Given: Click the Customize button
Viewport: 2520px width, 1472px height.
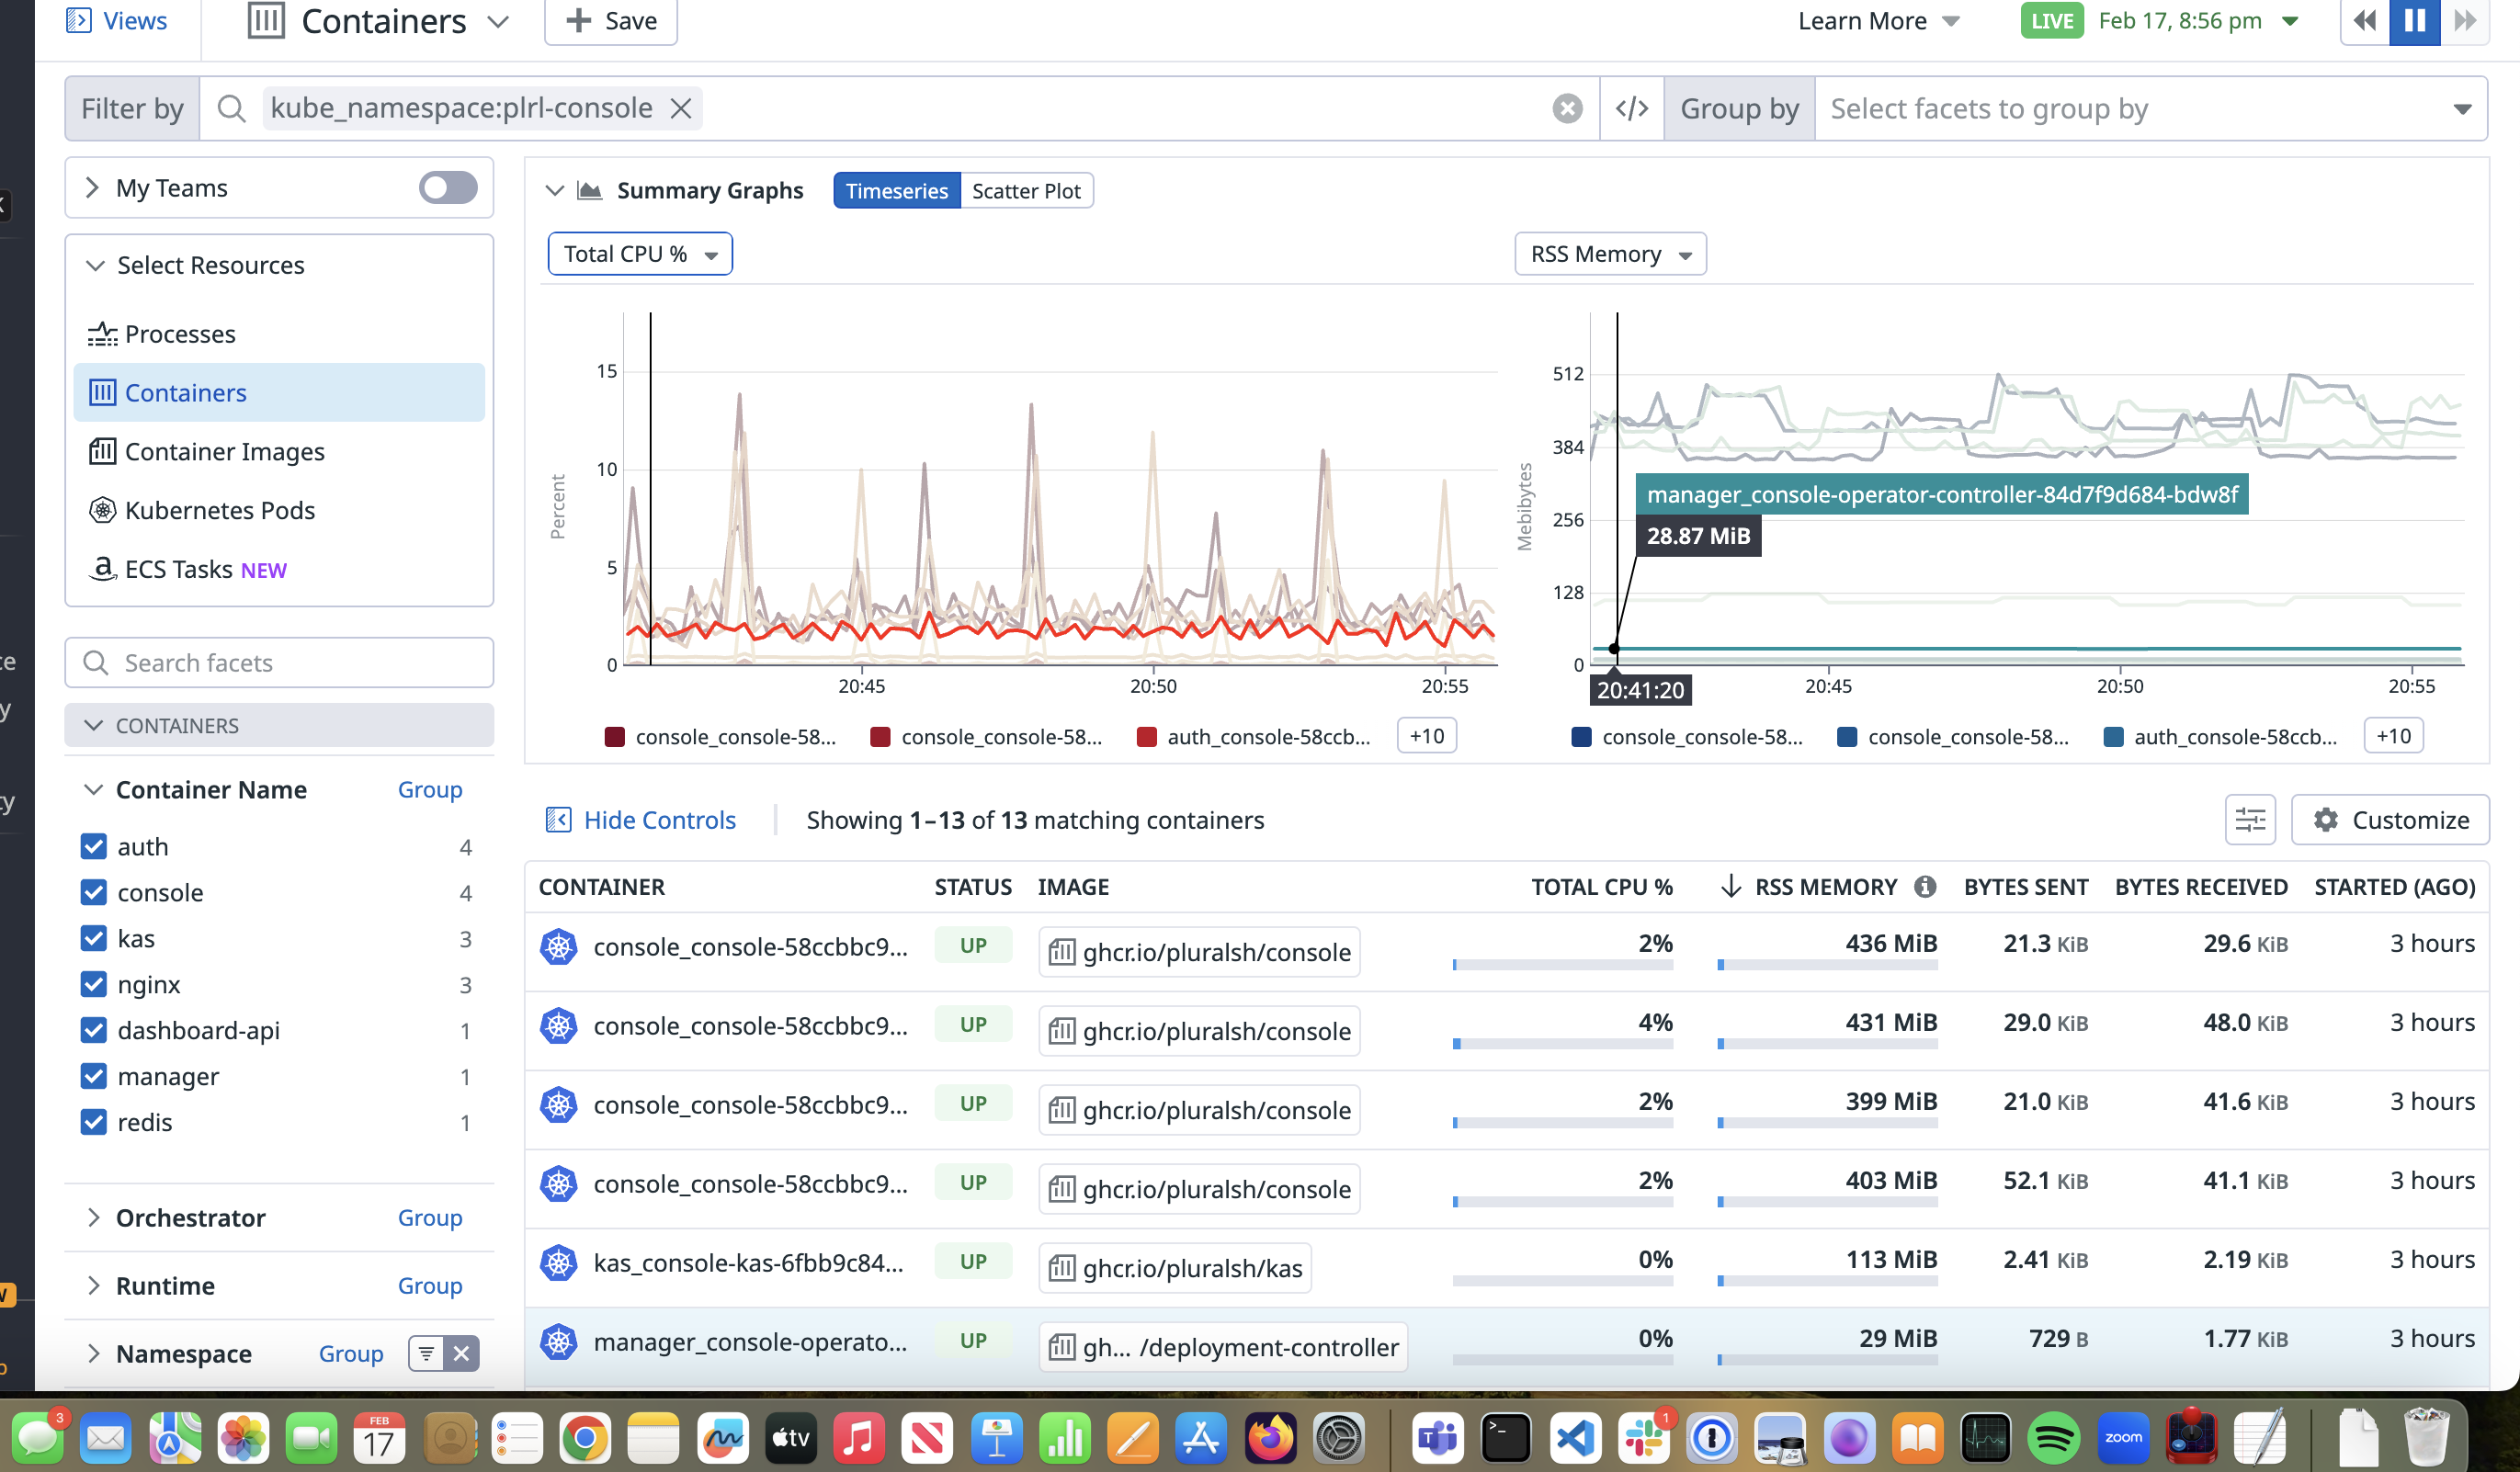Looking at the screenshot, I should [2389, 820].
